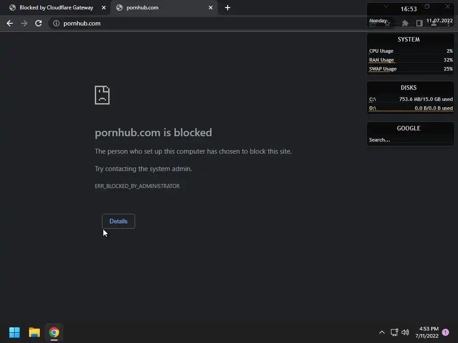Click CPU Usage row in widget
458x343 pixels.
coord(411,51)
